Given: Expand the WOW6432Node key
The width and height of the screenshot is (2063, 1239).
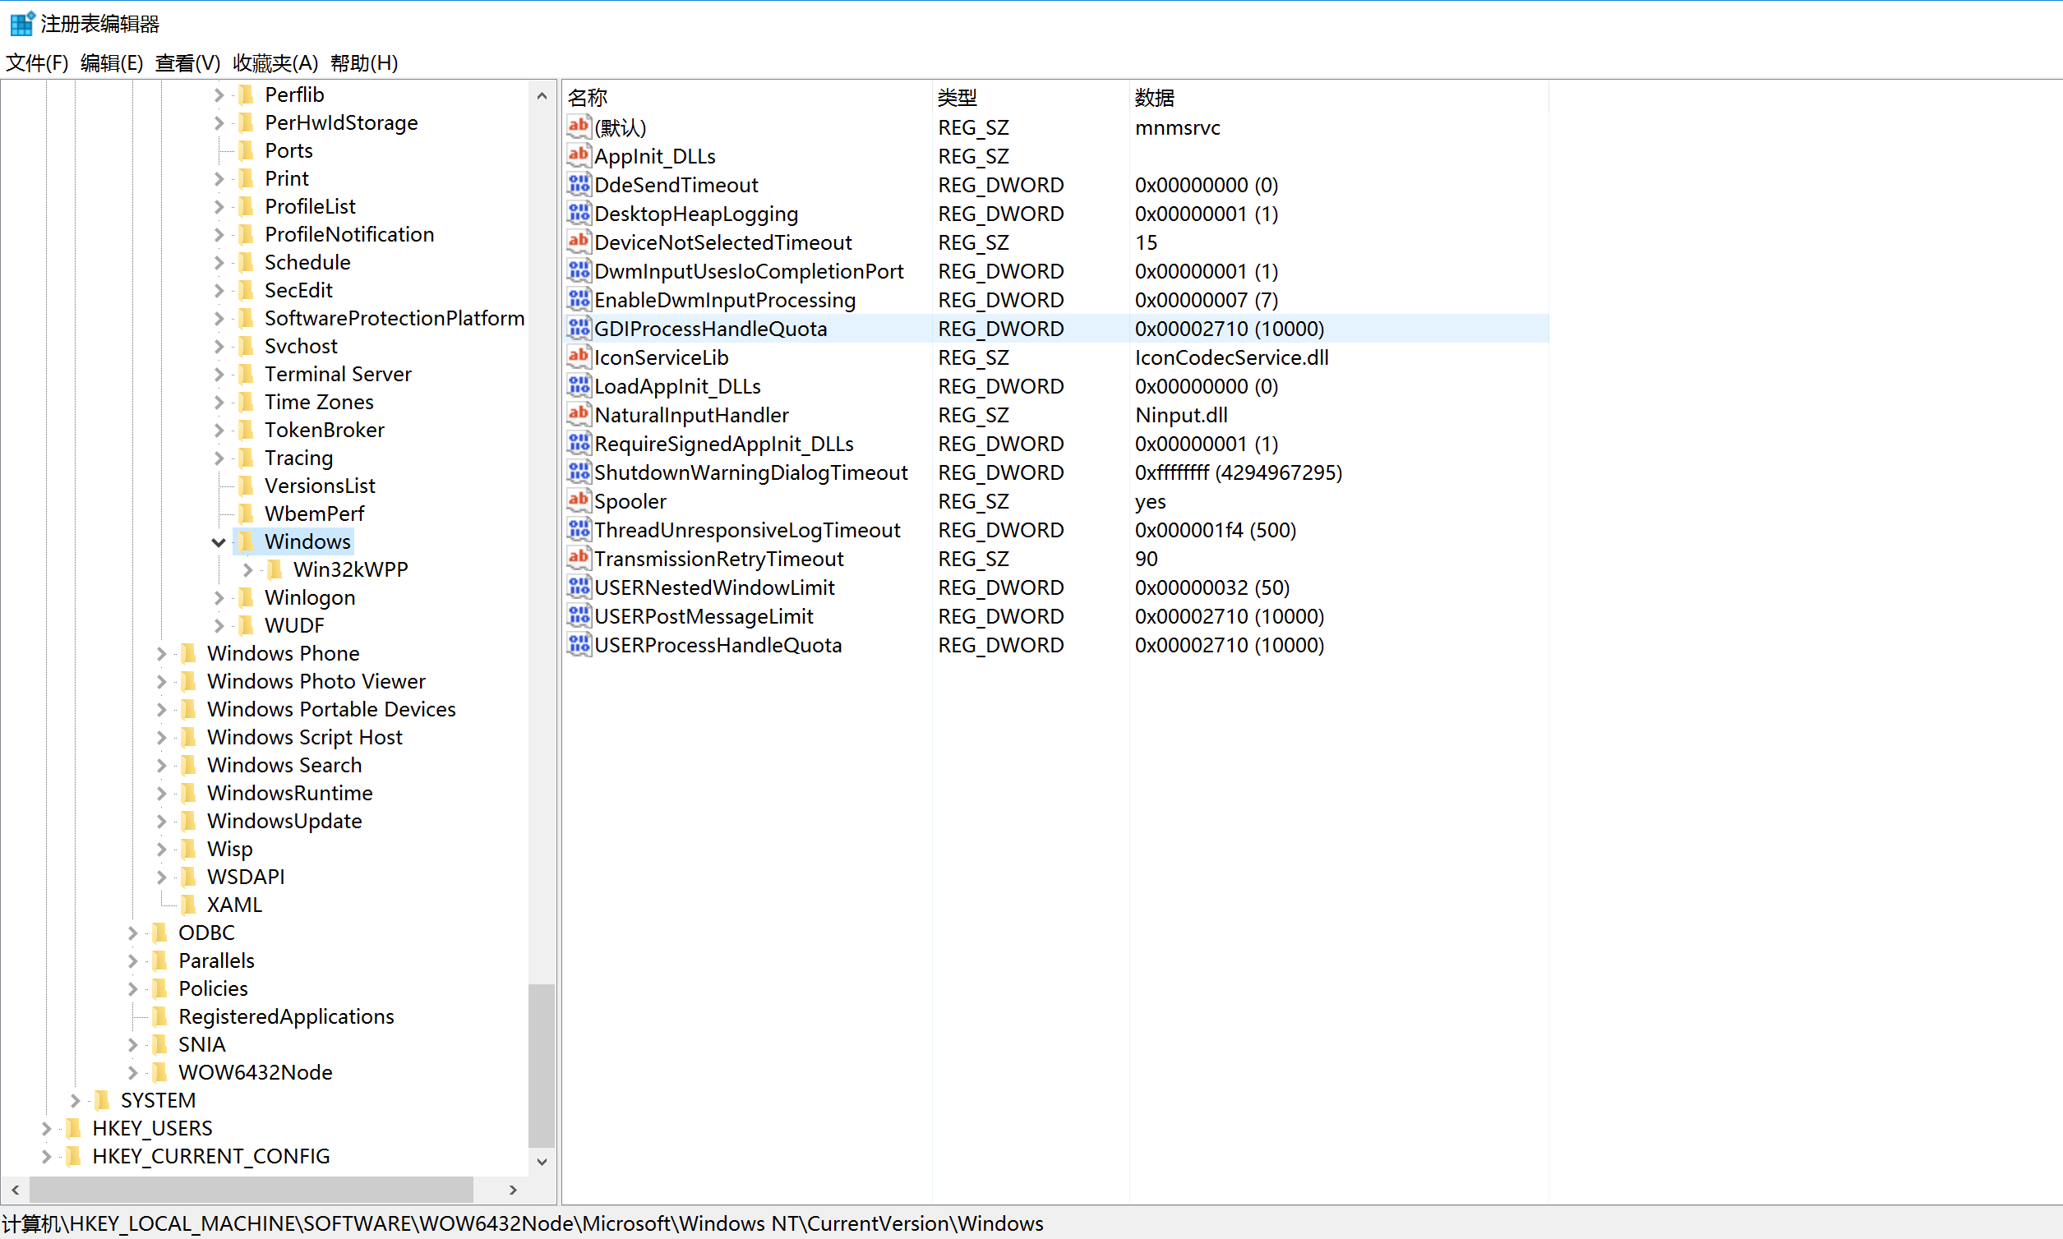Looking at the screenshot, I should pyautogui.click(x=133, y=1073).
